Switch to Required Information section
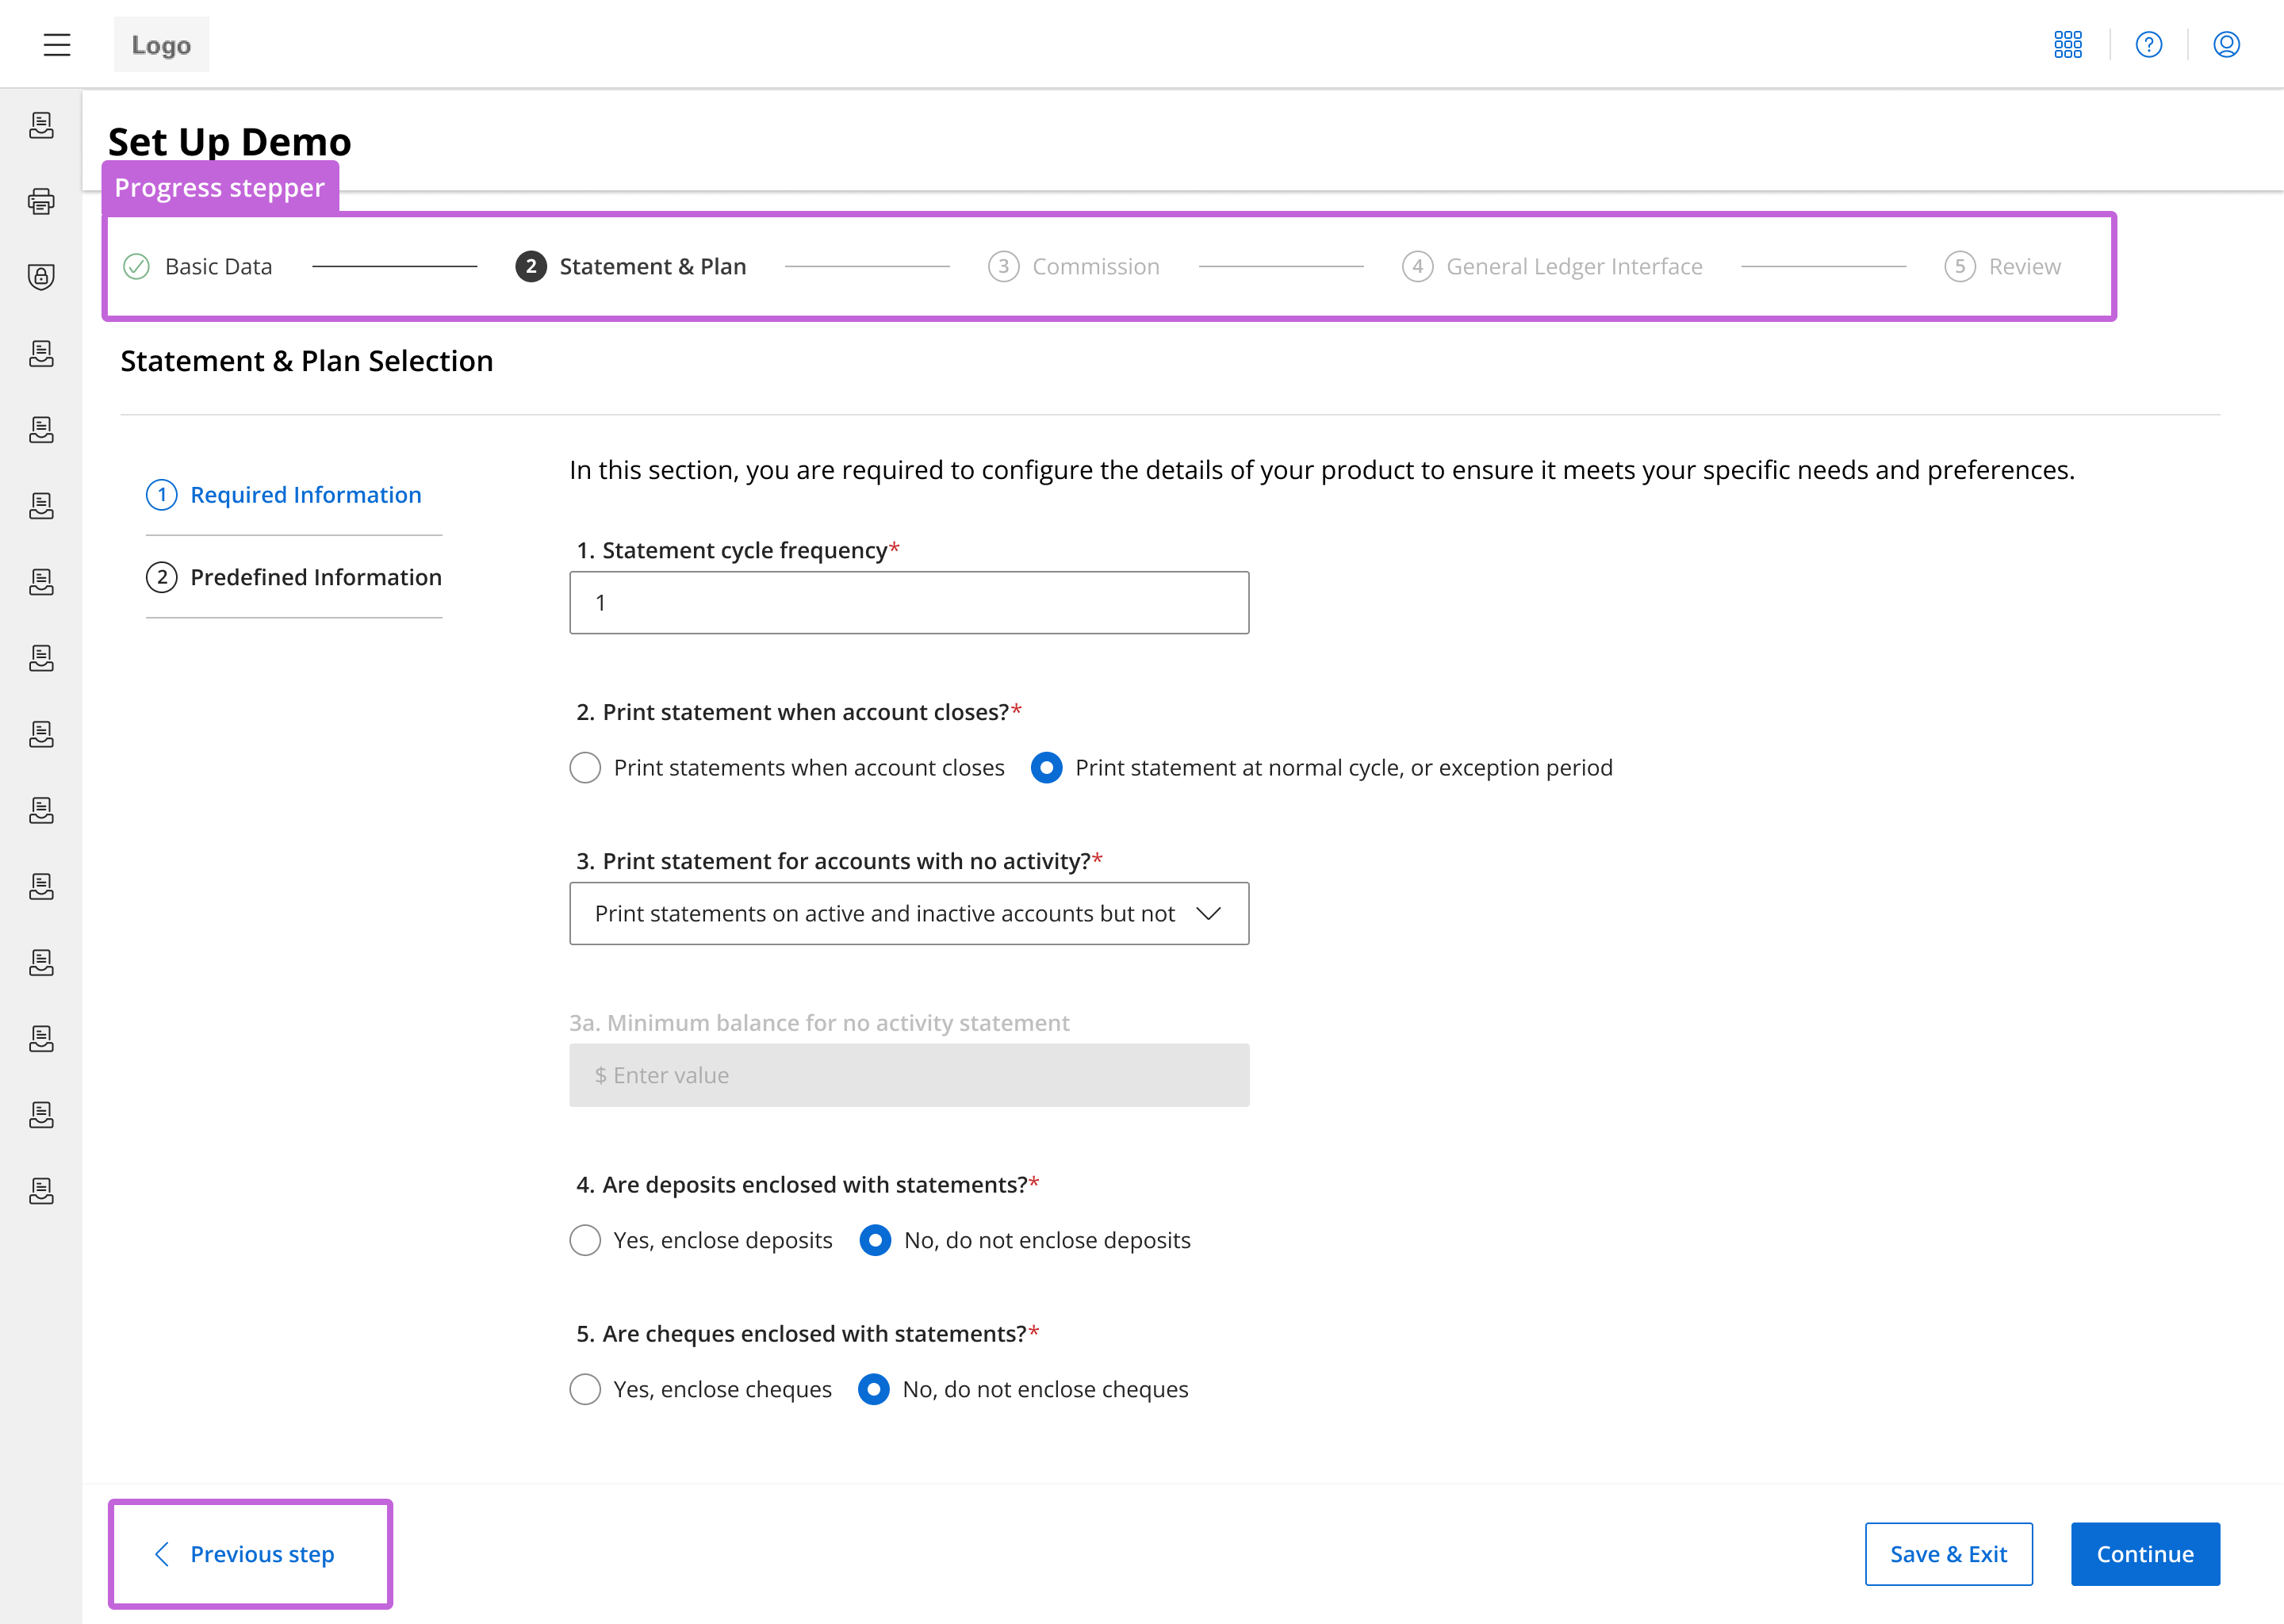Viewport: 2284px width, 1624px height. (x=305, y=495)
